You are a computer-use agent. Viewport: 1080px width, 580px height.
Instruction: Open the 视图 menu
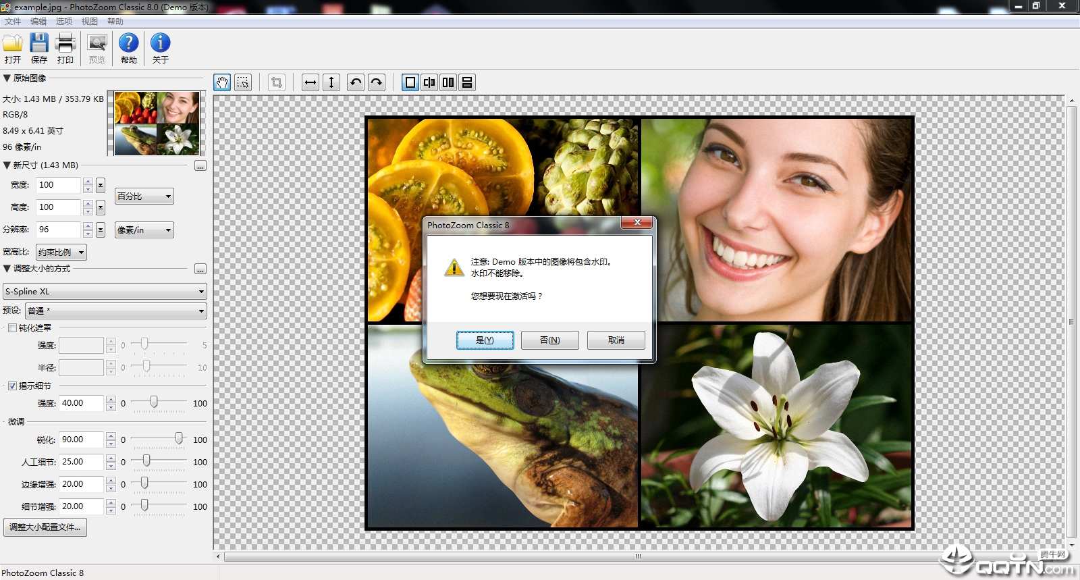point(90,22)
